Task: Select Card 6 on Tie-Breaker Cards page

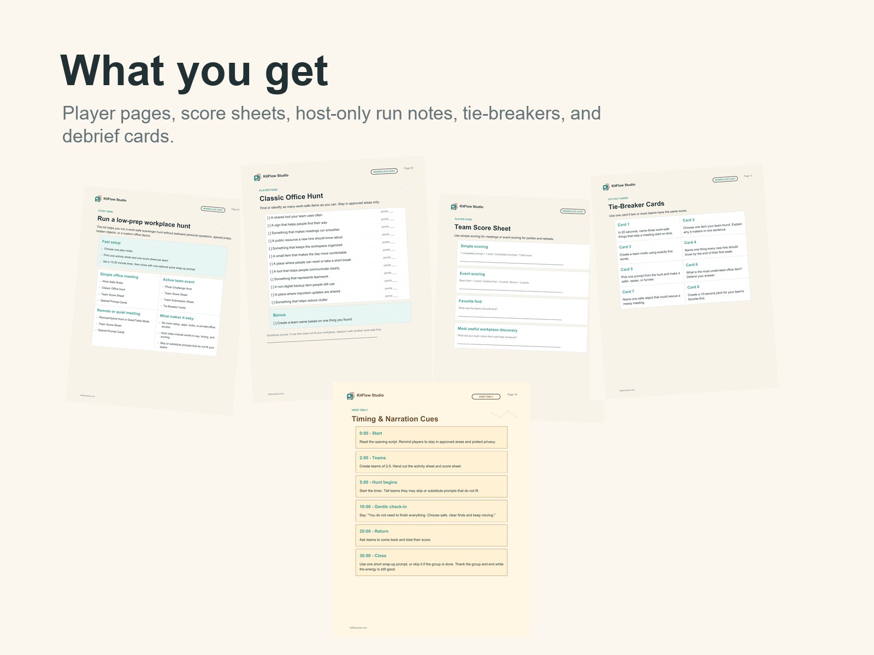Action: click(x=716, y=269)
